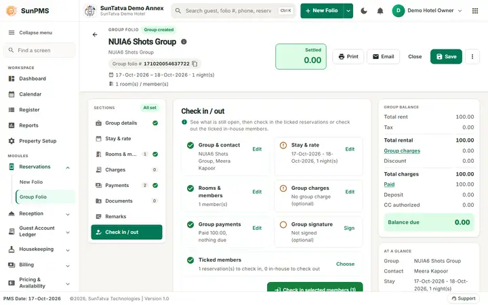Click the Group payments card checkmark
The width and height of the screenshot is (488, 305).
point(190,225)
